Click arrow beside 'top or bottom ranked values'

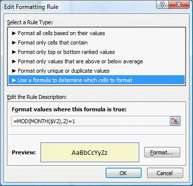point(14,52)
